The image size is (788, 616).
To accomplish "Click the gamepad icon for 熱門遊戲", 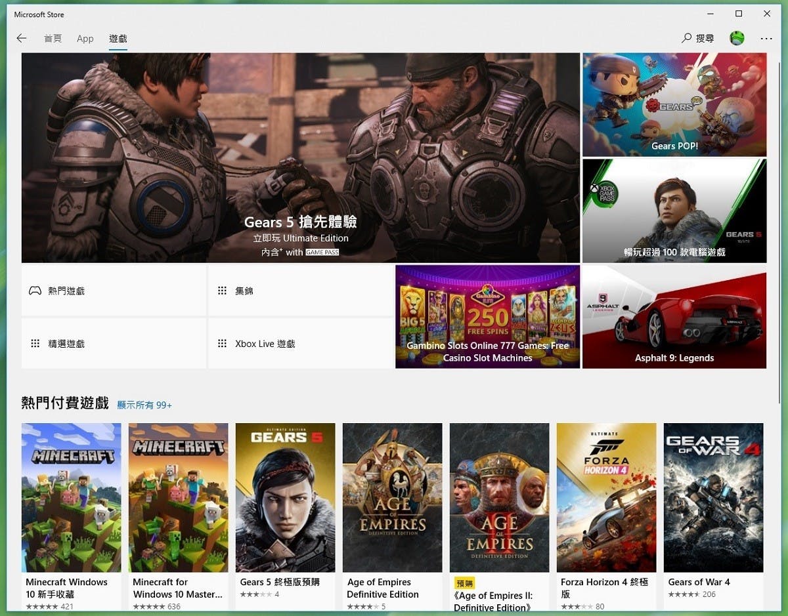I will pyautogui.click(x=34, y=291).
